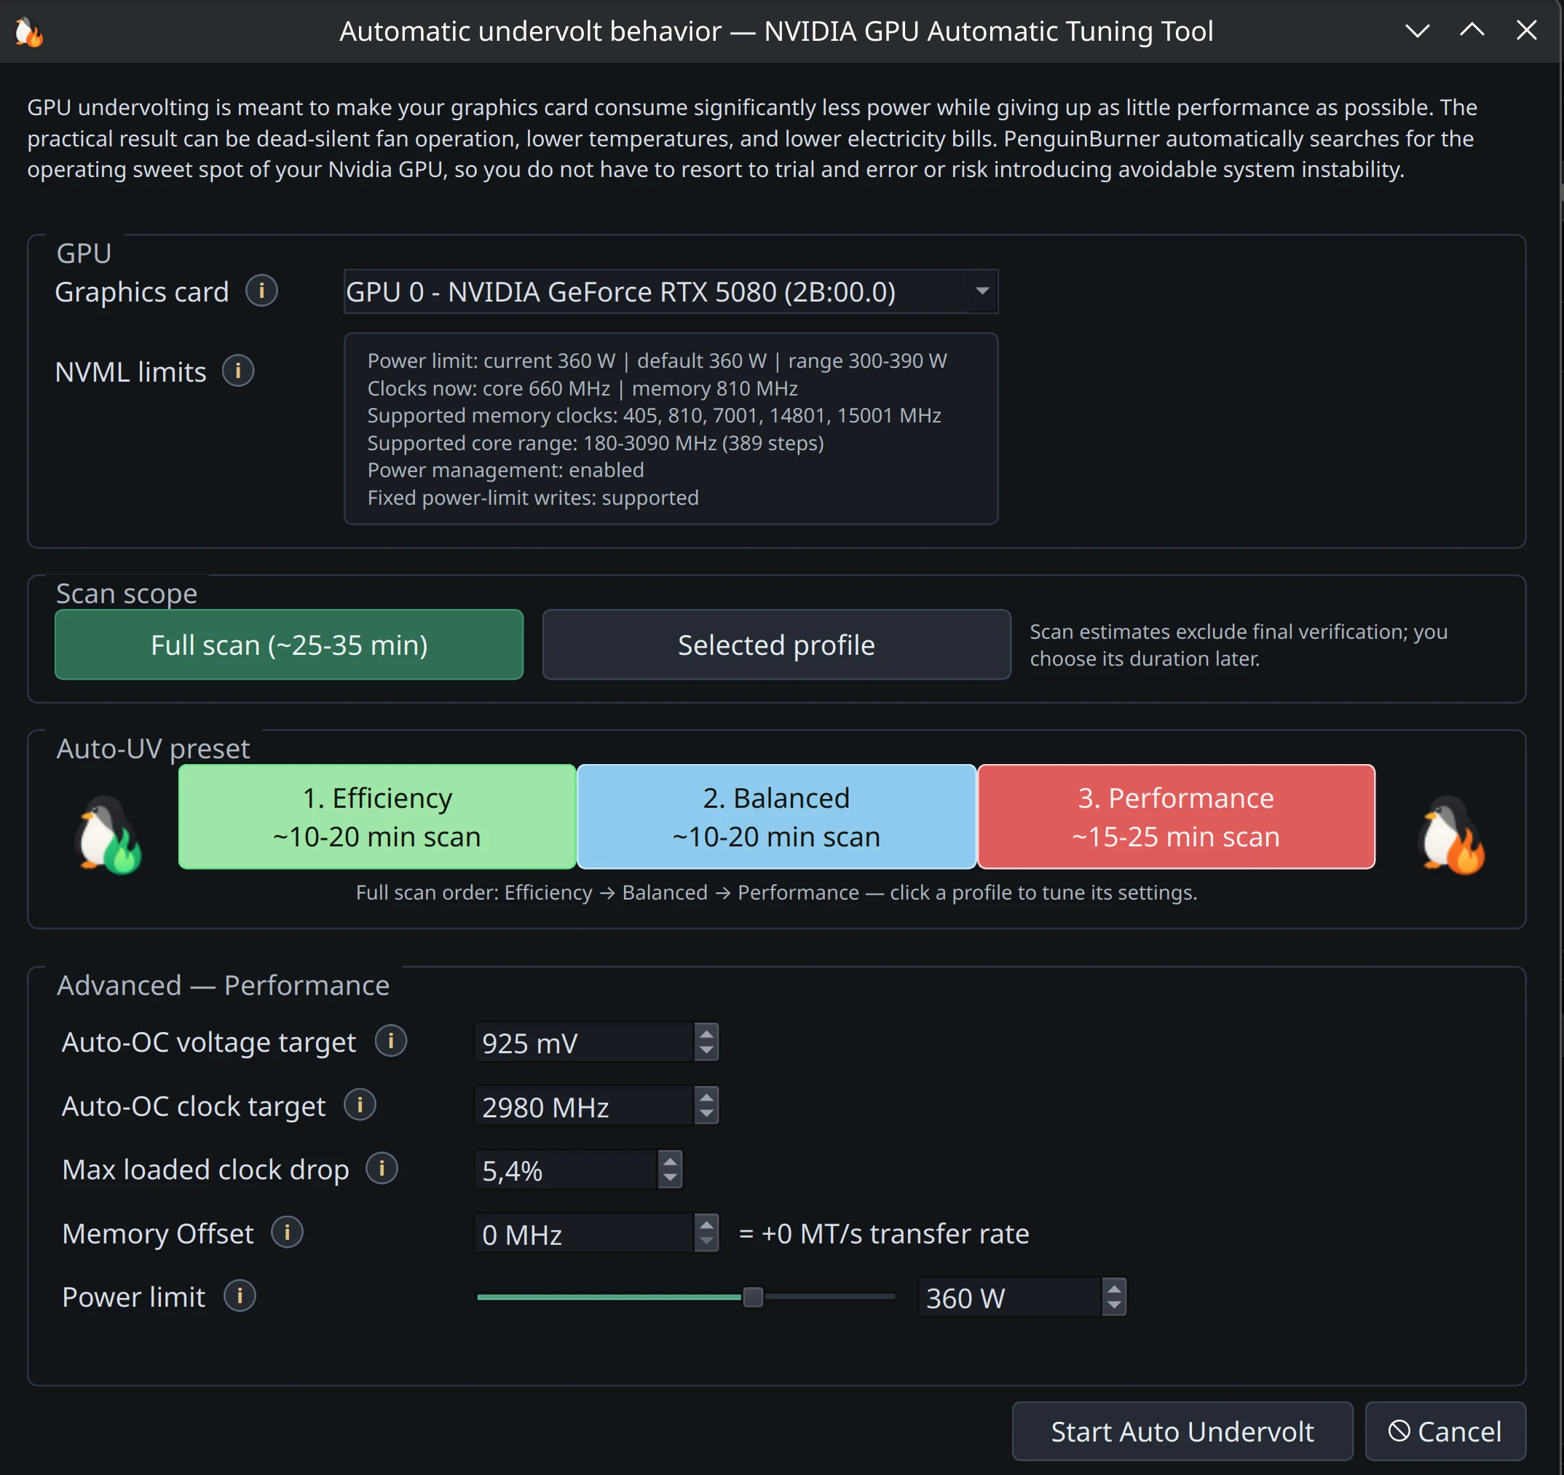Click the "Clocks now: core 660 MHz" line

(x=582, y=388)
